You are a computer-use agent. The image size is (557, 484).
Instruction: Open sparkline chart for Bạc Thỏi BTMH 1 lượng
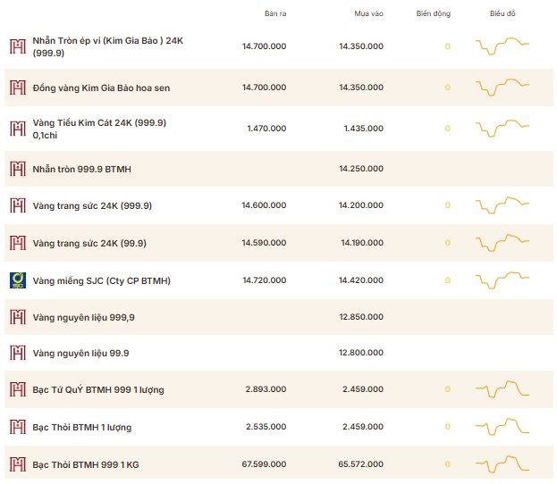(x=502, y=427)
